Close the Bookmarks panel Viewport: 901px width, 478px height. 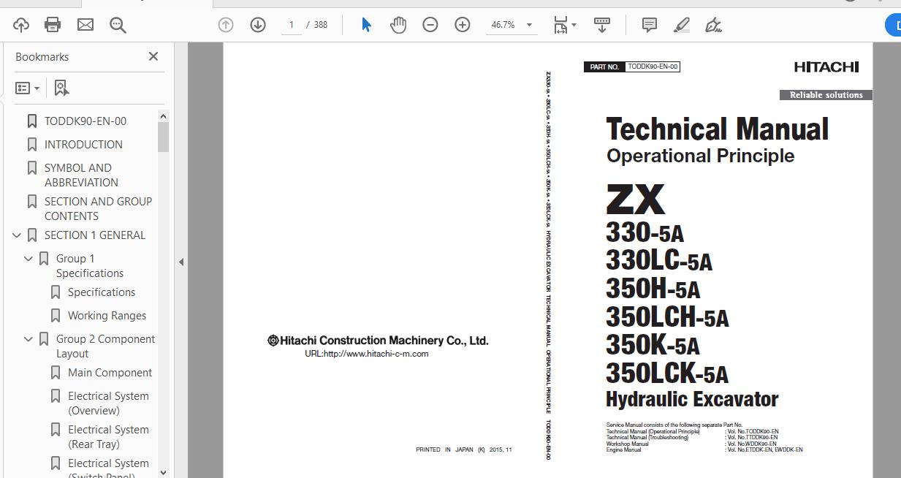tap(153, 56)
